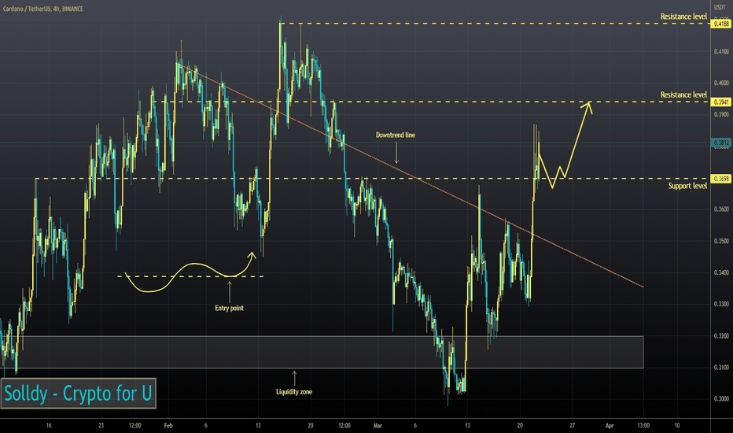Select the 0.3941 yellow price tag
The width and height of the screenshot is (733, 433).
point(721,102)
